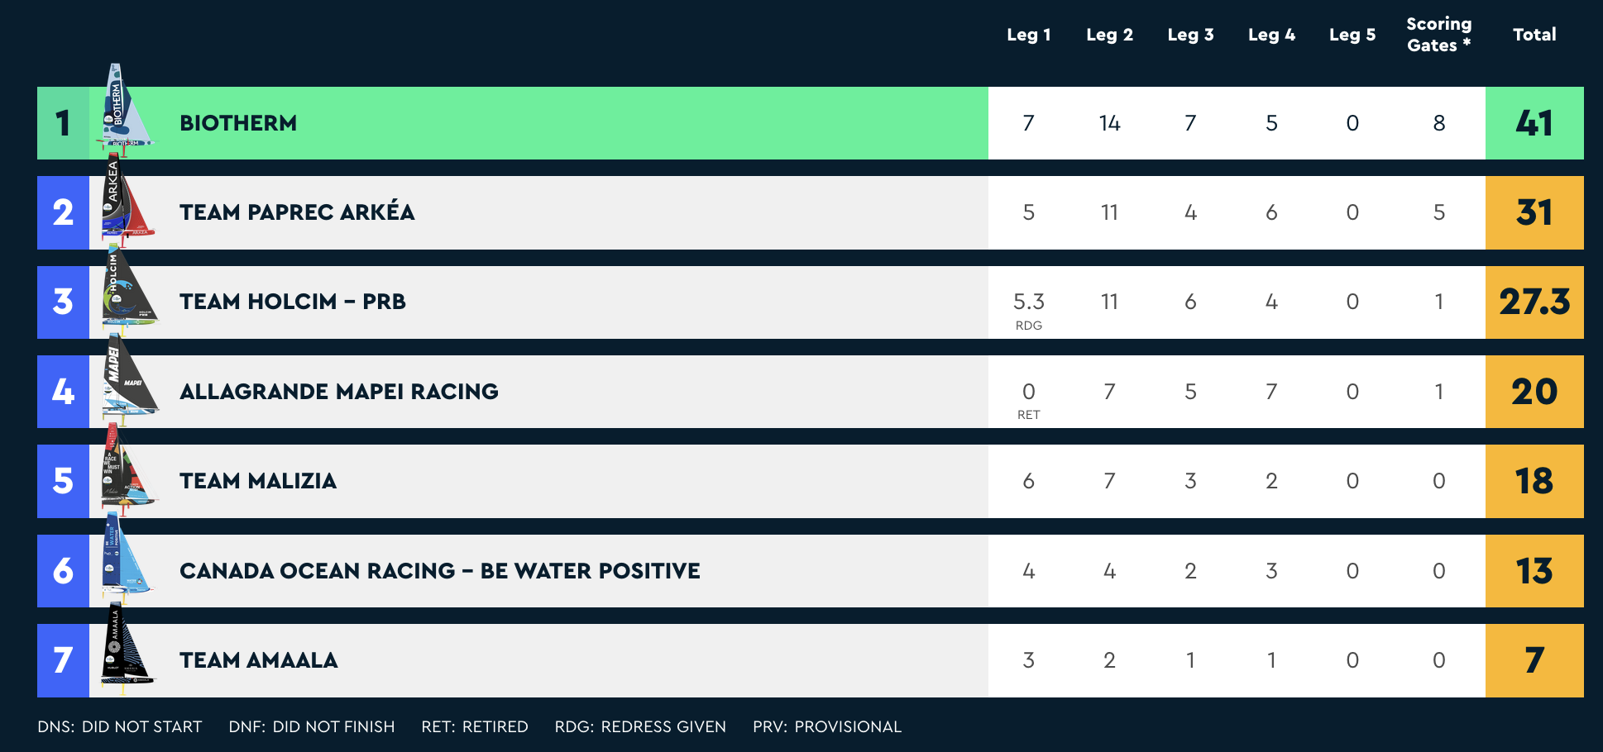Select the Team Amaala sailboat icon

pyautogui.click(x=127, y=645)
